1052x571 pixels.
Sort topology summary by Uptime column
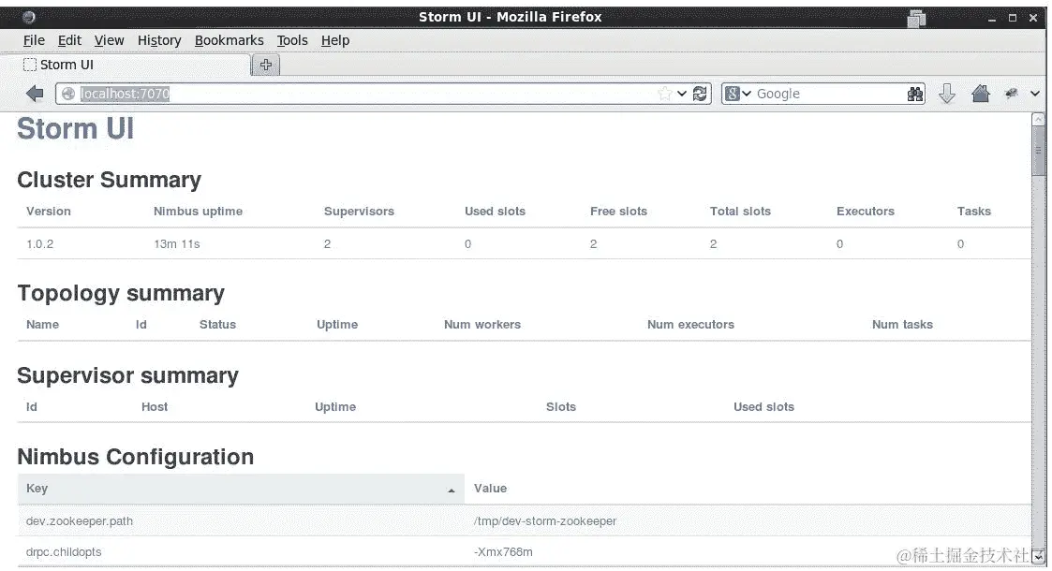pos(337,325)
